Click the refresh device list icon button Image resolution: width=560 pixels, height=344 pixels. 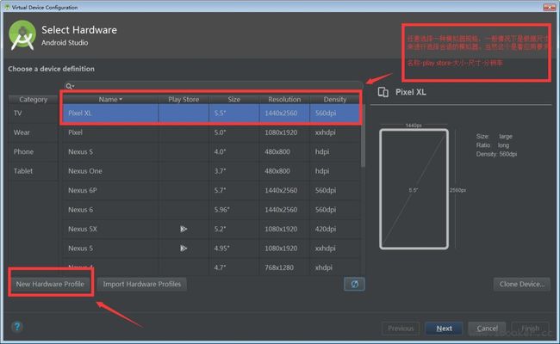tap(354, 284)
